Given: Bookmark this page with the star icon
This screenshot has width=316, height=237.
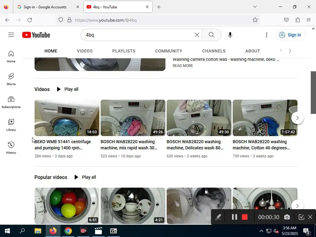Looking at the screenshot, I should pyautogui.click(x=255, y=20).
